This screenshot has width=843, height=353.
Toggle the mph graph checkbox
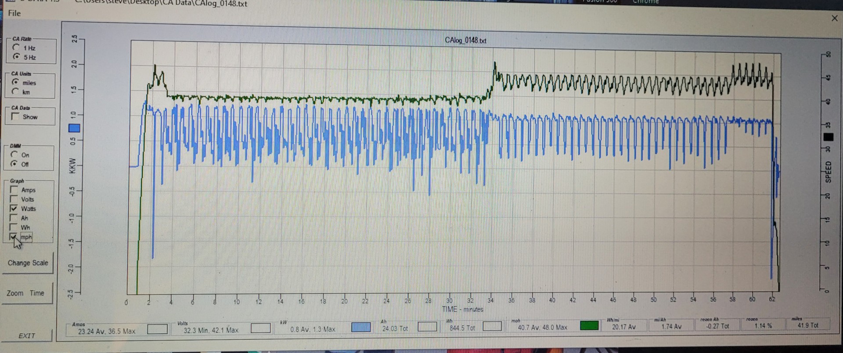[14, 237]
